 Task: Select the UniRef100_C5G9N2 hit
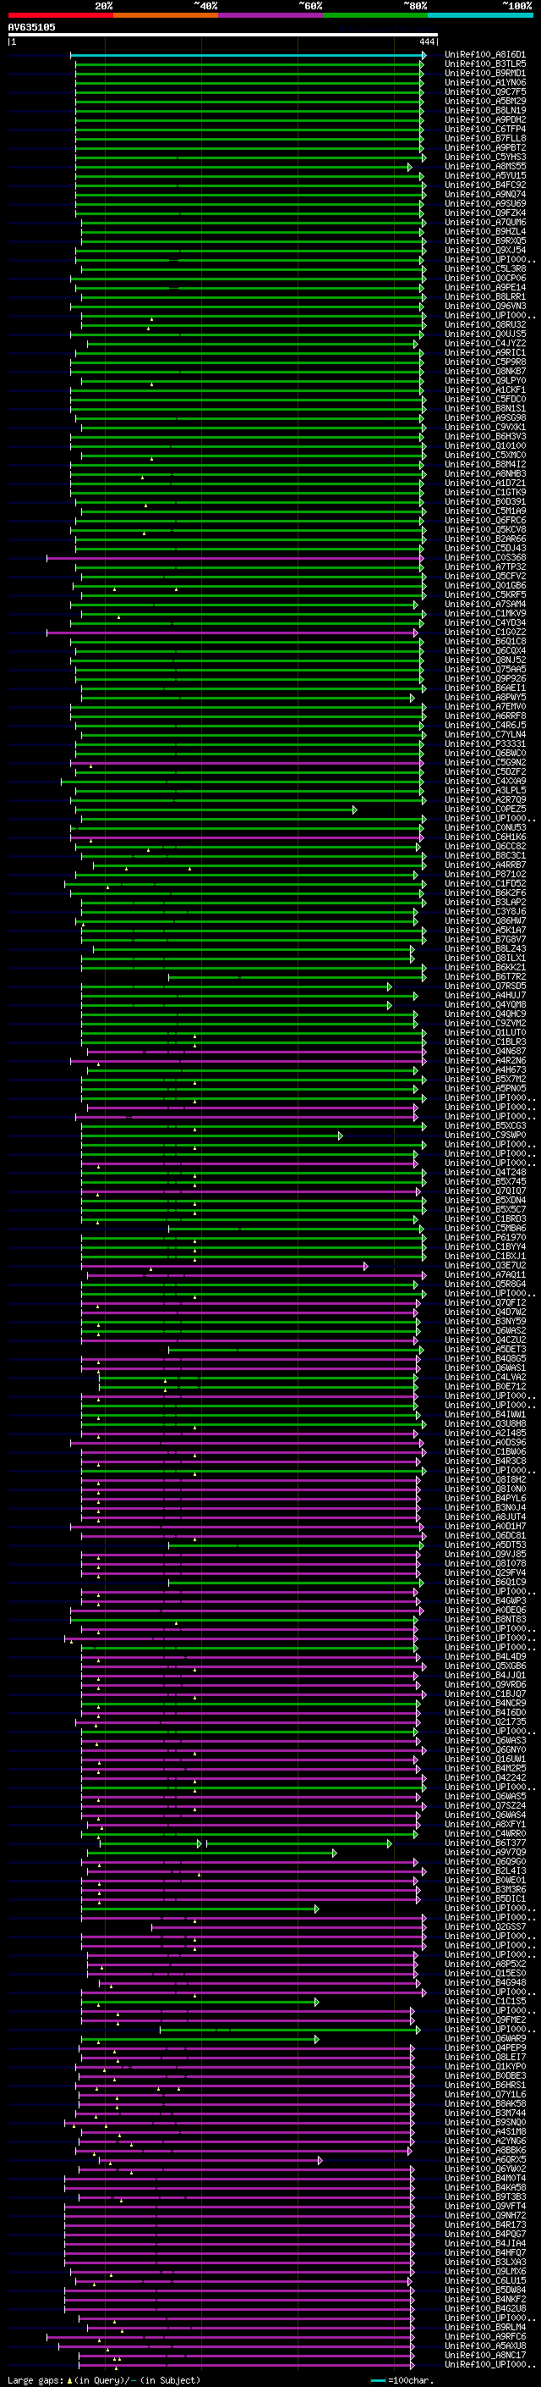[484, 763]
